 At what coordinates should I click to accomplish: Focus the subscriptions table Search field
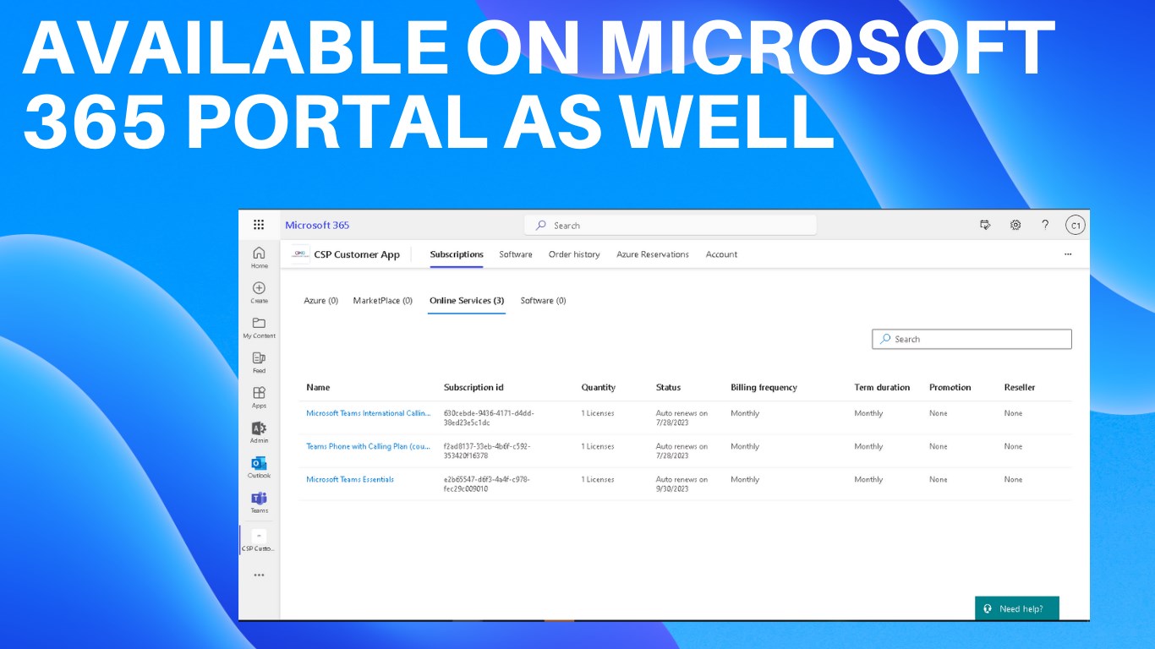[x=972, y=339]
